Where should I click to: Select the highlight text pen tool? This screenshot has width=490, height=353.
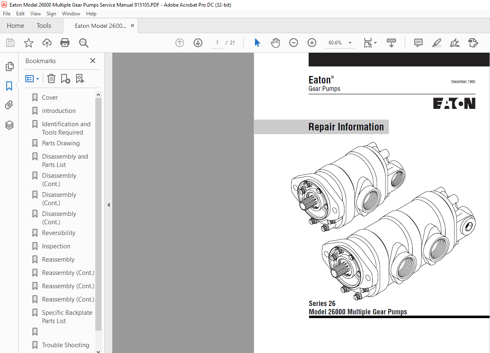437,43
